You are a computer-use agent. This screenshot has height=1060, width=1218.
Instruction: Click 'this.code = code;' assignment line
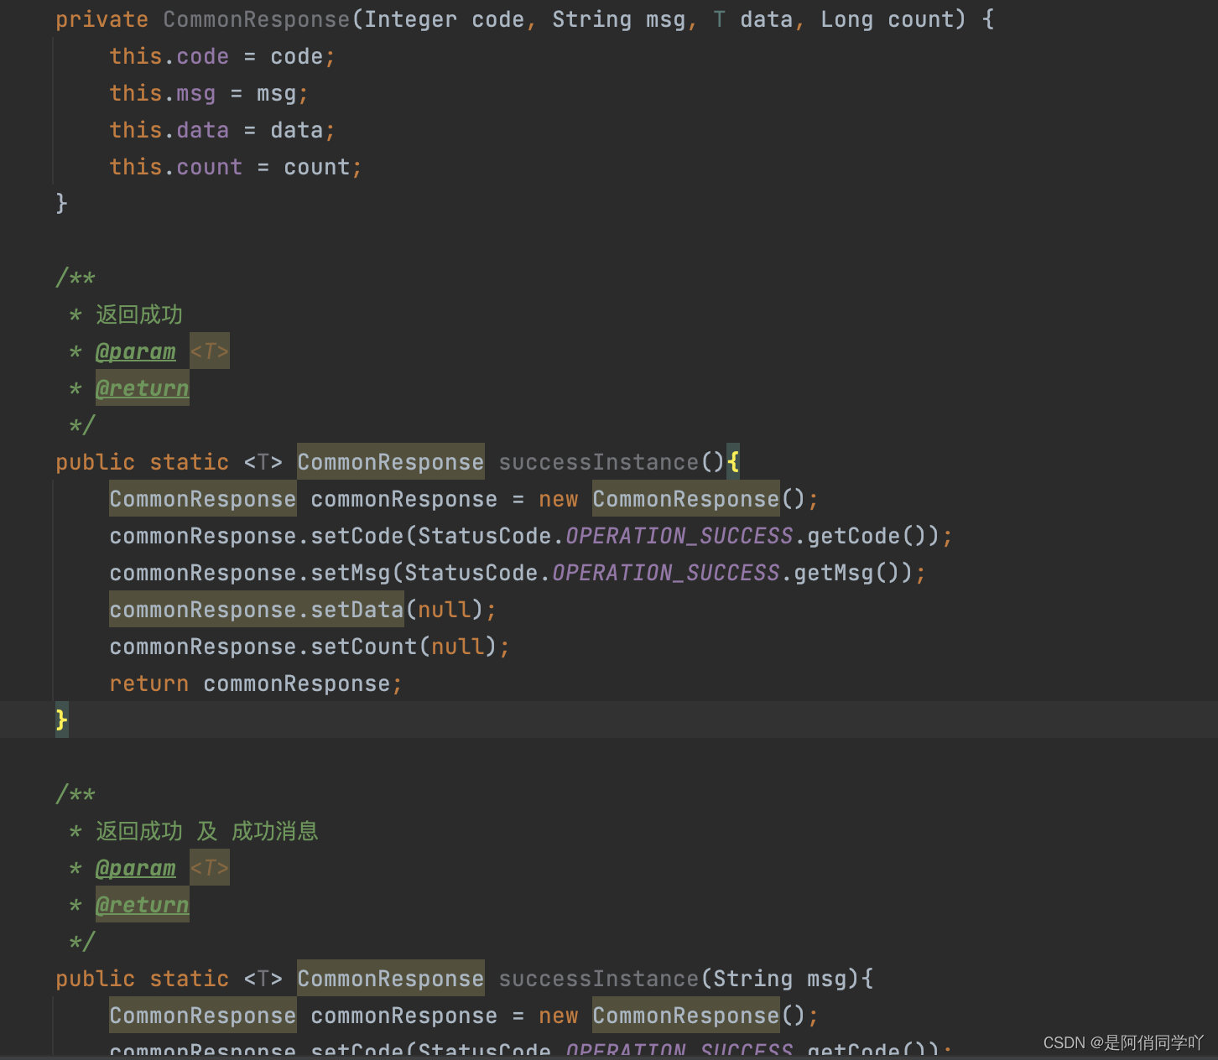pos(222,56)
